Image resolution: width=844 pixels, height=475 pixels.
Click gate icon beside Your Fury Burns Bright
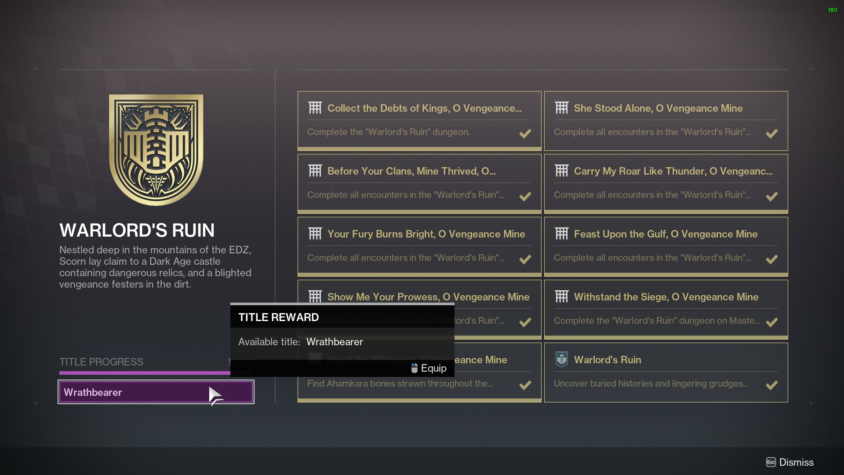click(x=315, y=234)
